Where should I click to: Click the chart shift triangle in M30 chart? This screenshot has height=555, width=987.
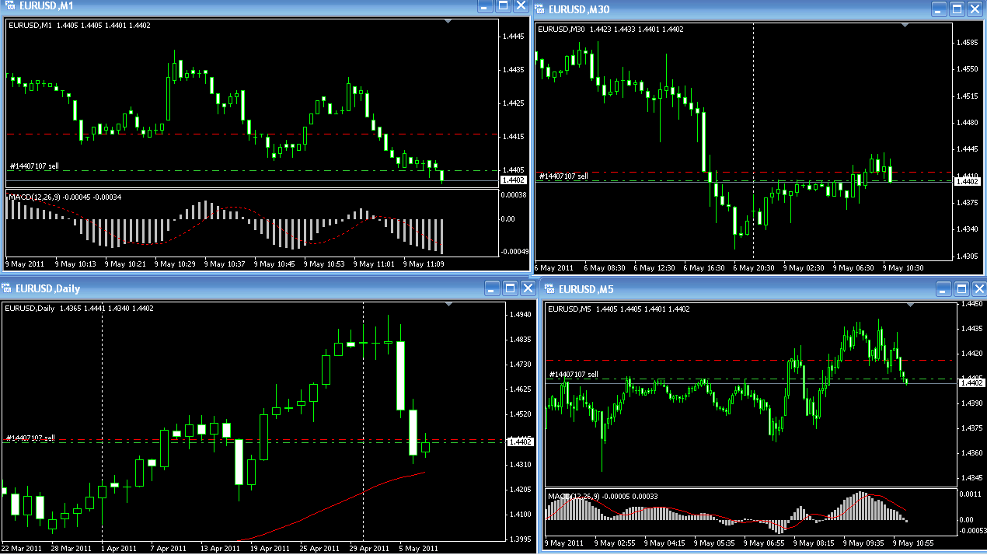(904, 26)
